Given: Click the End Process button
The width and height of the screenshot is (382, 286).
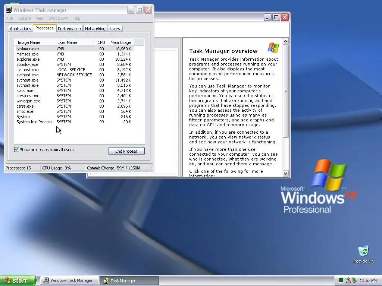Looking at the screenshot, I should tap(126, 151).
